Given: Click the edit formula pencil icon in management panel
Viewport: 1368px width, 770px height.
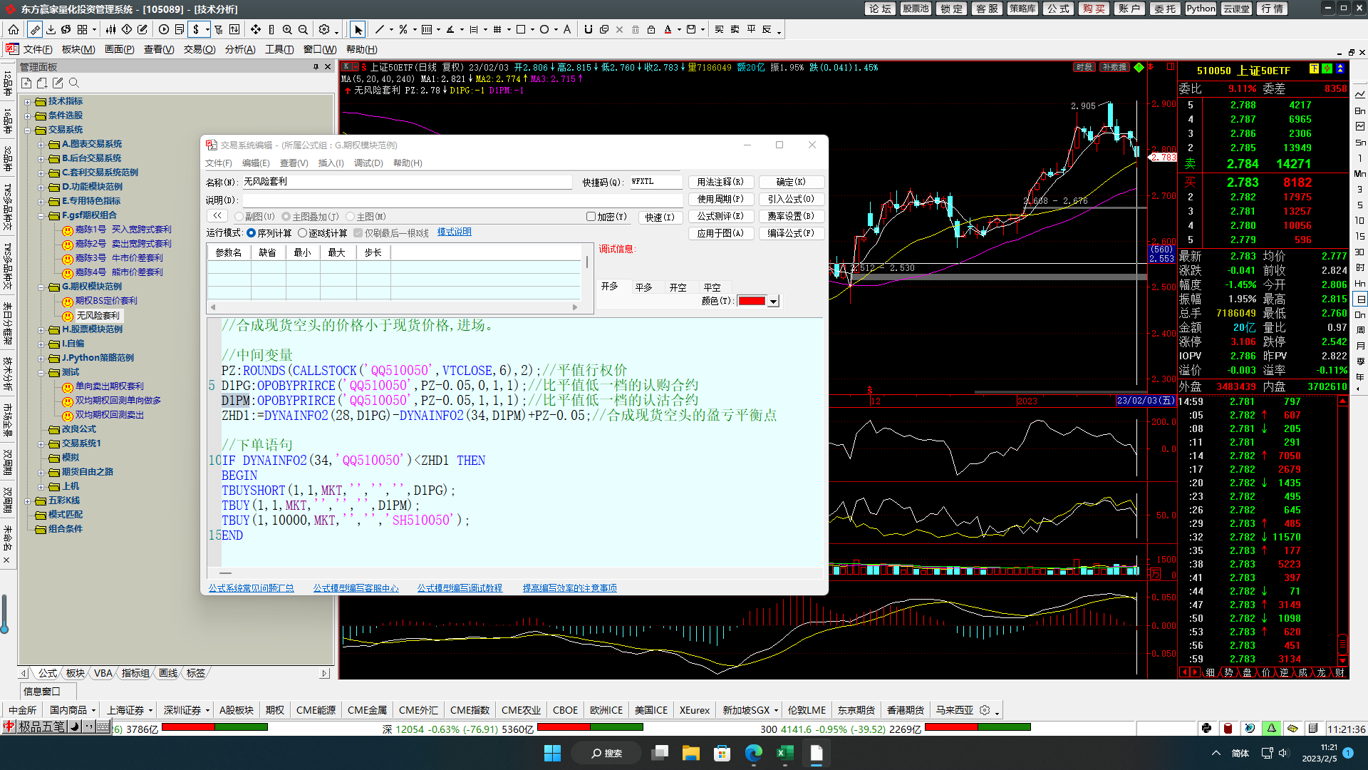Looking at the screenshot, I should click(58, 83).
